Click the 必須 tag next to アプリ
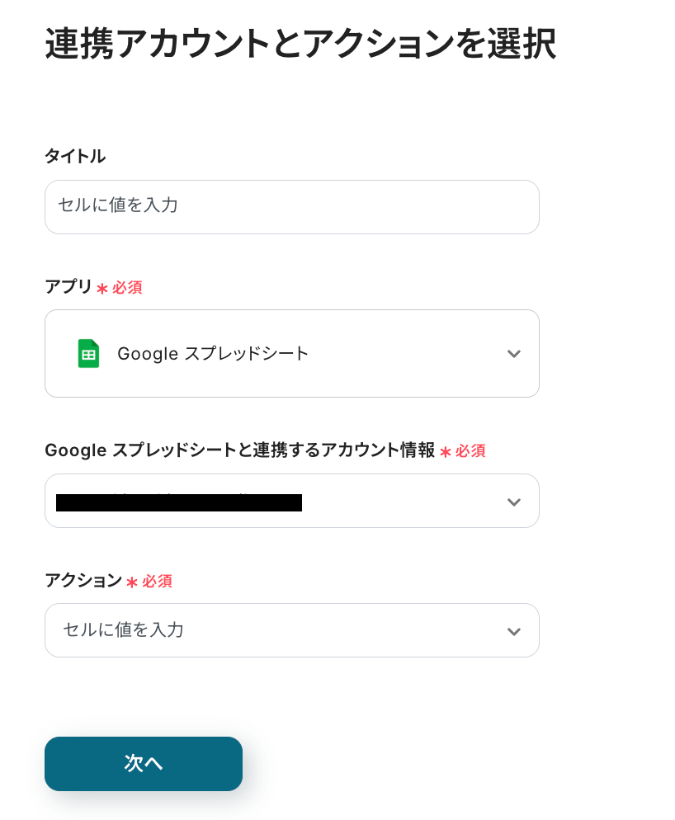The width and height of the screenshot is (675, 820). [127, 288]
